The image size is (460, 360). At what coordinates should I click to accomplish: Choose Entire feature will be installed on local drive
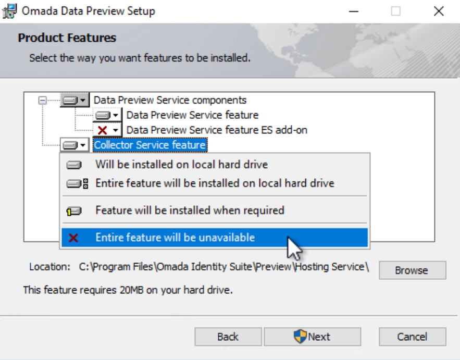pyautogui.click(x=215, y=183)
